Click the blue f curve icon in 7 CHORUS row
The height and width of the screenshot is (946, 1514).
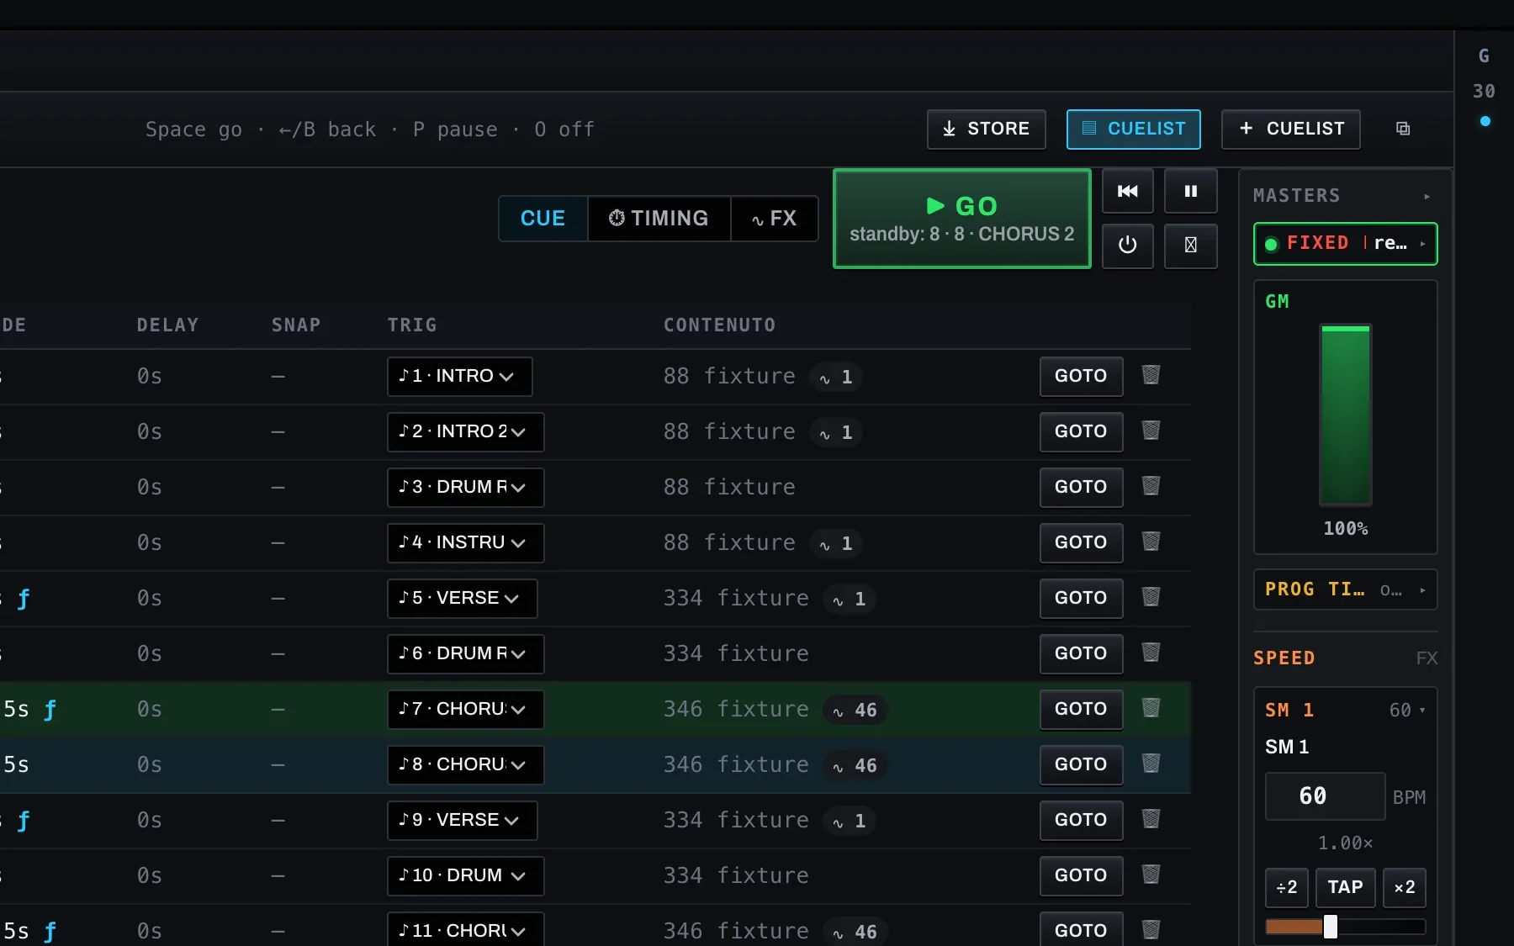(x=50, y=710)
